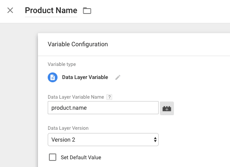Click the Data Layer Variable label
Viewport: 230px width, 167px height.
pos(85,77)
